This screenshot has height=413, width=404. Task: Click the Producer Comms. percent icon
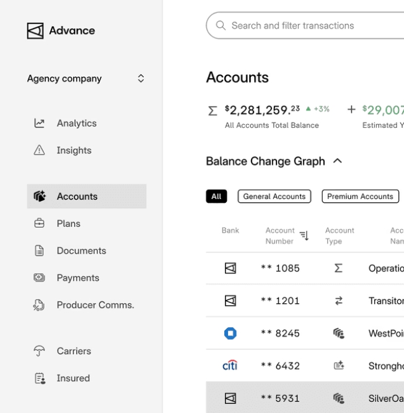(x=39, y=305)
